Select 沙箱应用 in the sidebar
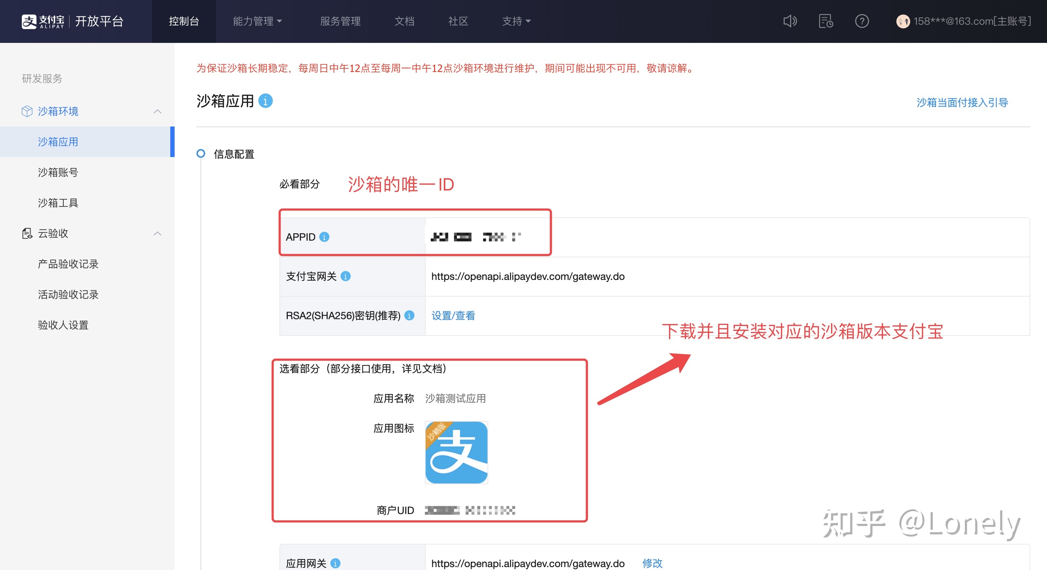1047x570 pixels. click(87, 142)
